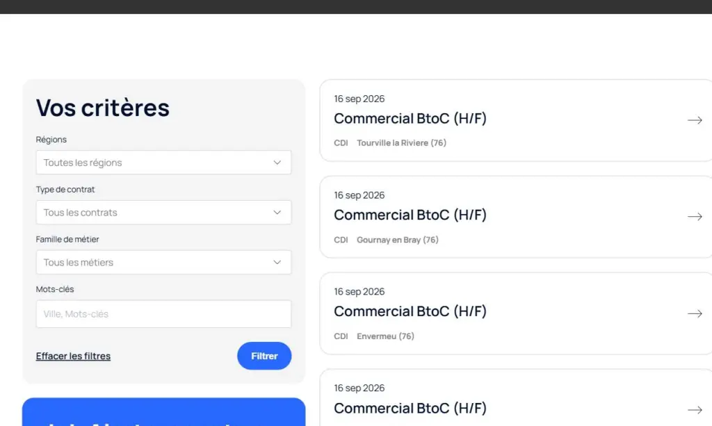The width and height of the screenshot is (712, 426).
Task: Click the chevron in the Famille de métier dropdown
Action: pyautogui.click(x=277, y=262)
